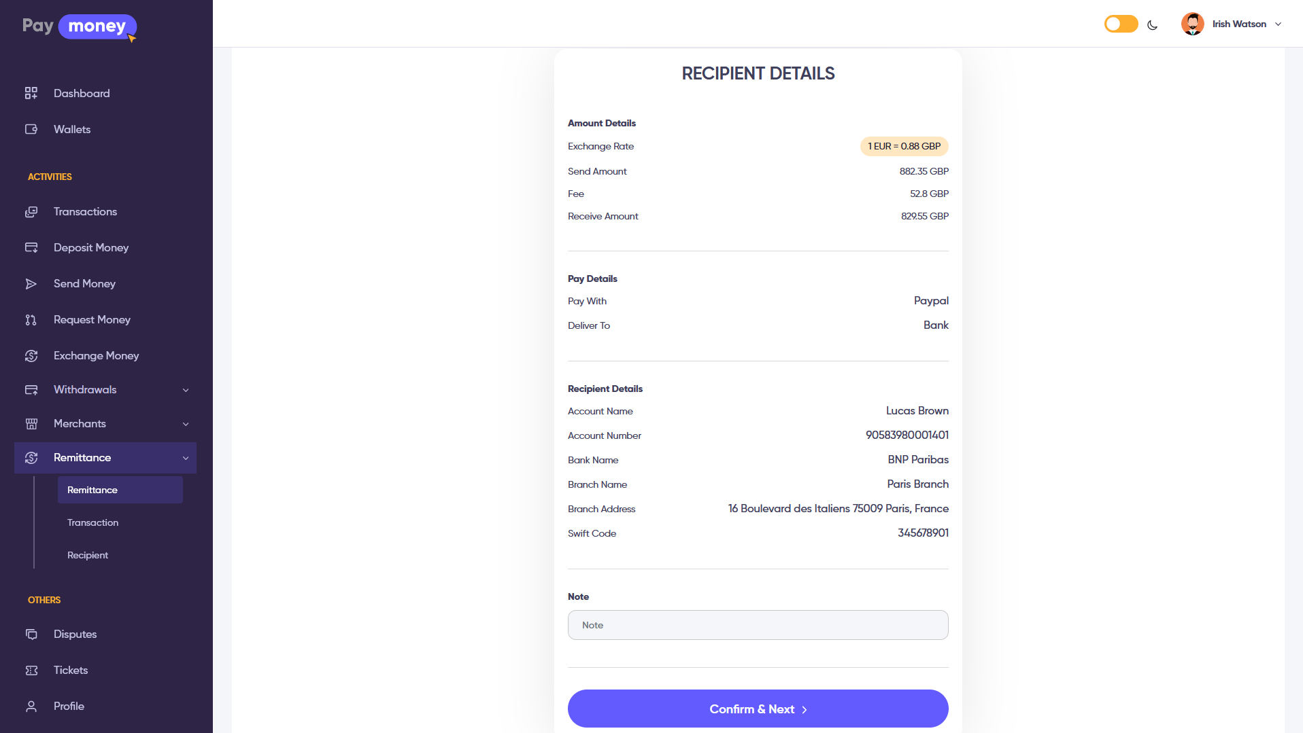Screen dimensions: 1303x733
Task: Open the Transaction submenu item
Action: coord(92,522)
